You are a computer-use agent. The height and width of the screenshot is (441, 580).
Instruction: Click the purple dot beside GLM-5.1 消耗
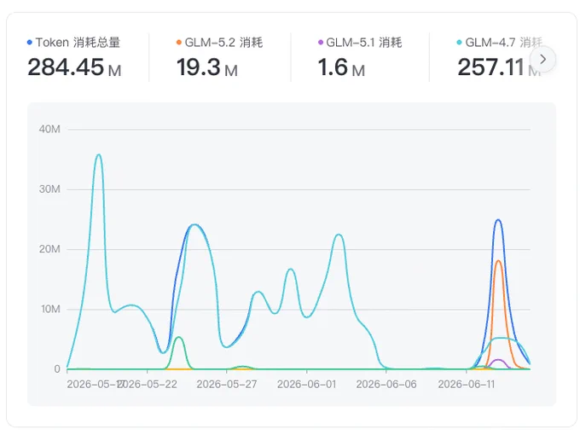pos(321,43)
